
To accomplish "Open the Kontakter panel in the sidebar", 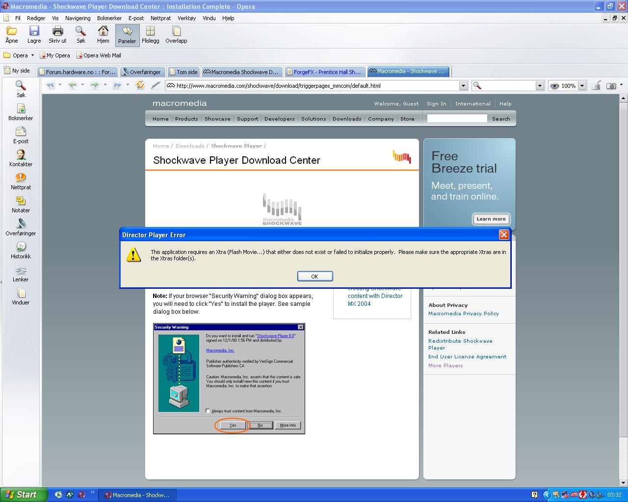I will click(x=21, y=158).
